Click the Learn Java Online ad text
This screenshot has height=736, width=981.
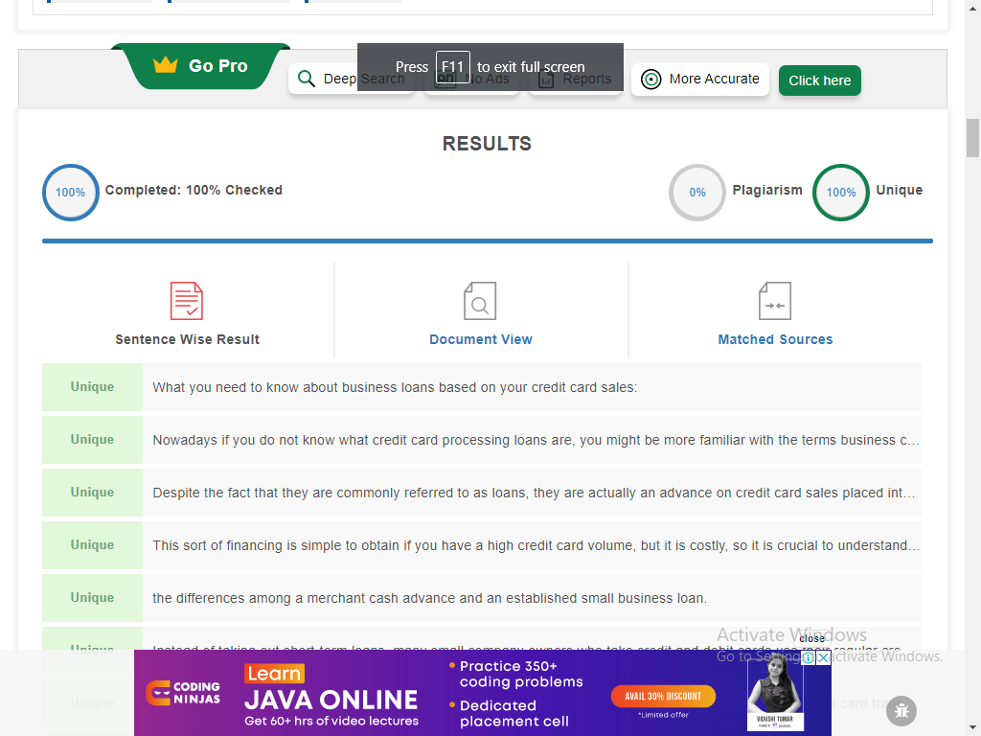(331, 696)
